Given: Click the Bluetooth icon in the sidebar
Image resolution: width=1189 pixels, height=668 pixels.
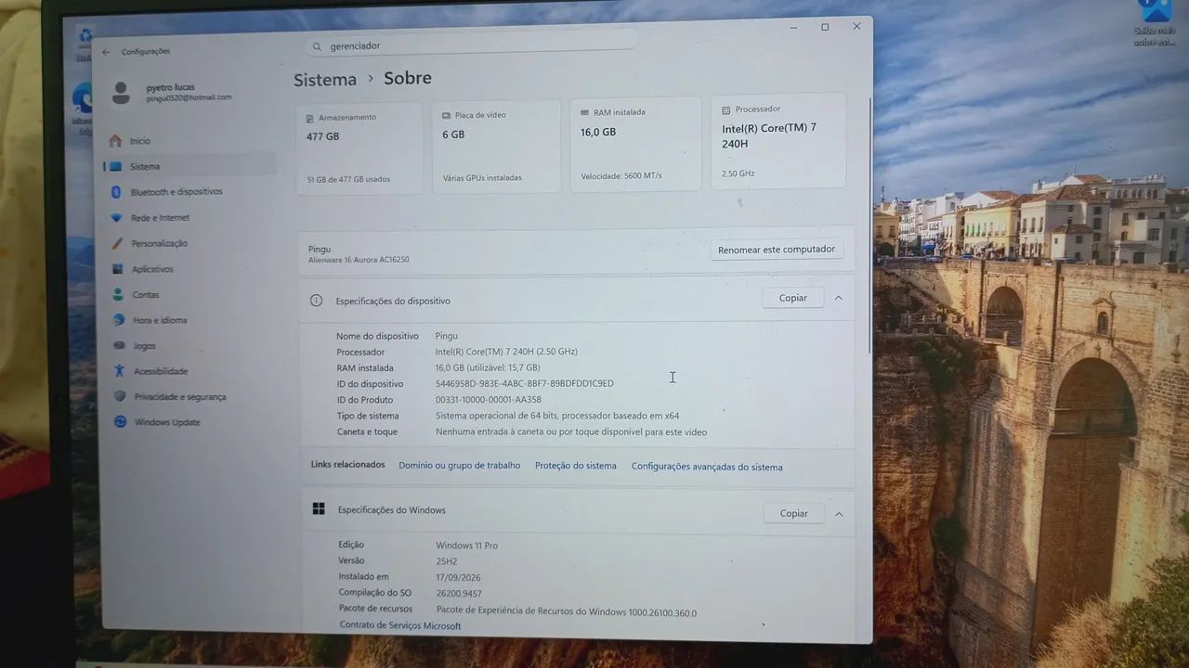Looking at the screenshot, I should coord(116,192).
